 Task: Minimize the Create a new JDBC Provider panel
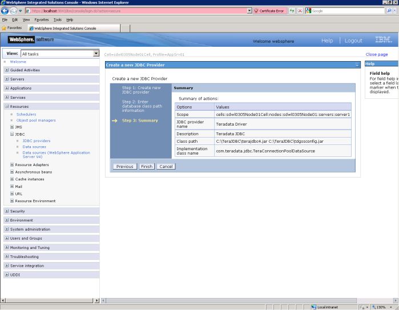pyautogui.click(x=357, y=65)
